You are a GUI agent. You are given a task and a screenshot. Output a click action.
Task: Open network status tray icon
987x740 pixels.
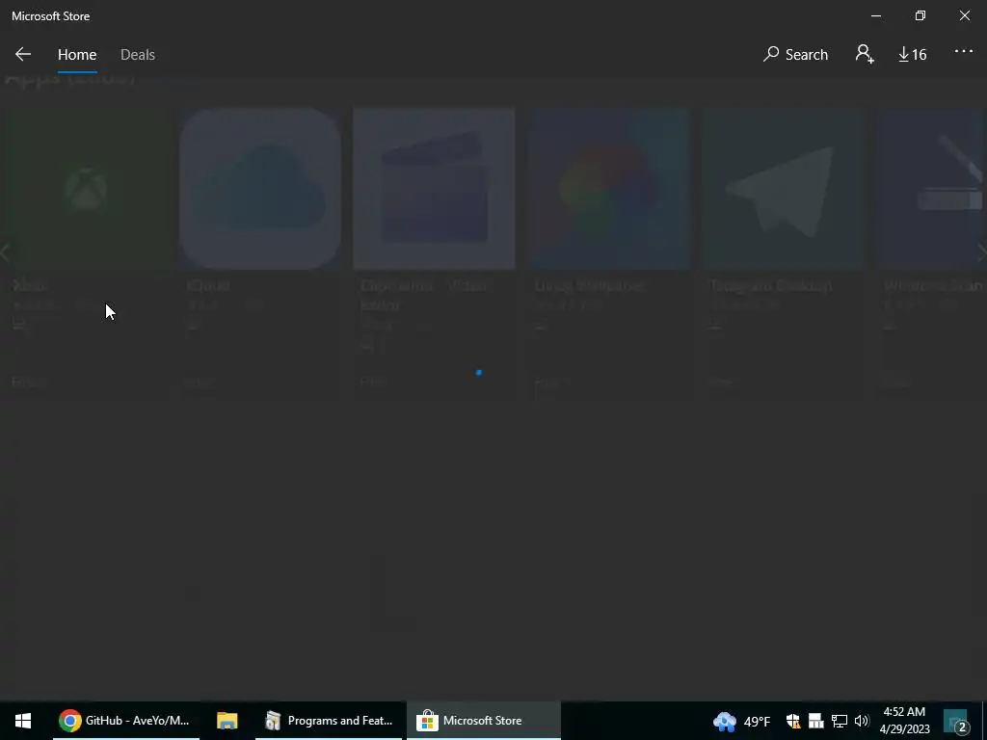[x=840, y=721]
